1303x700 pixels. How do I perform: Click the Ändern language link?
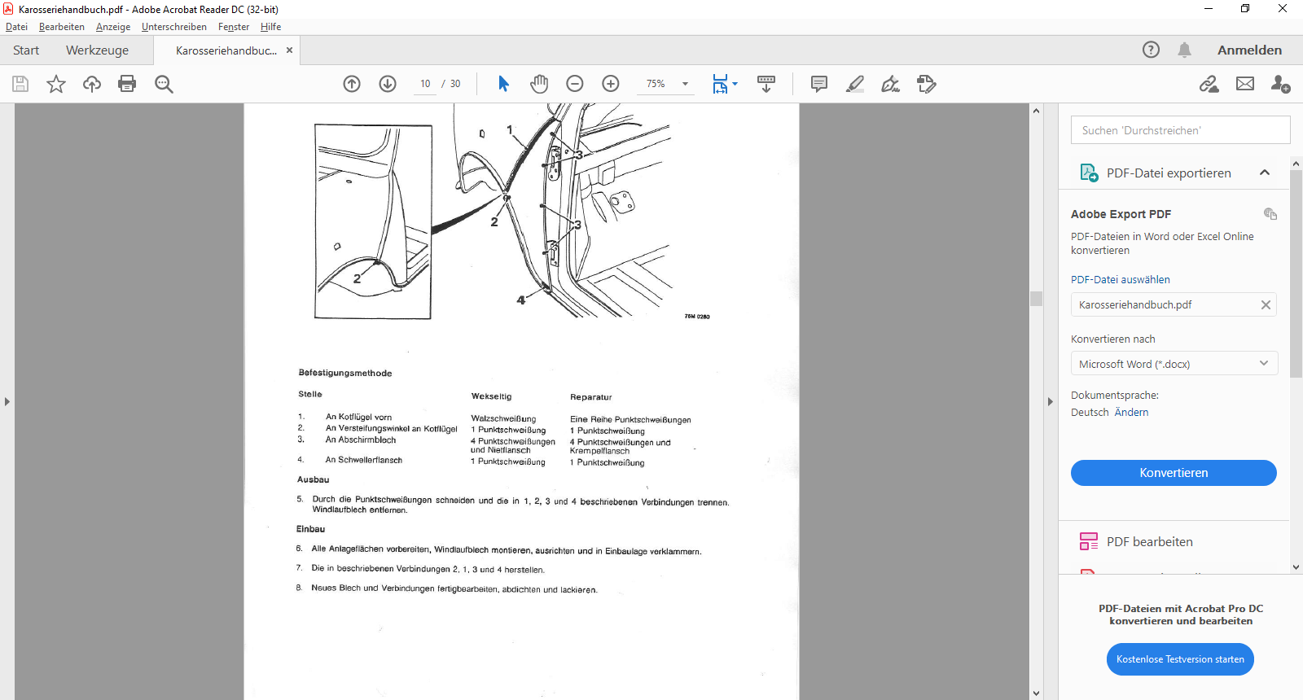click(1131, 413)
